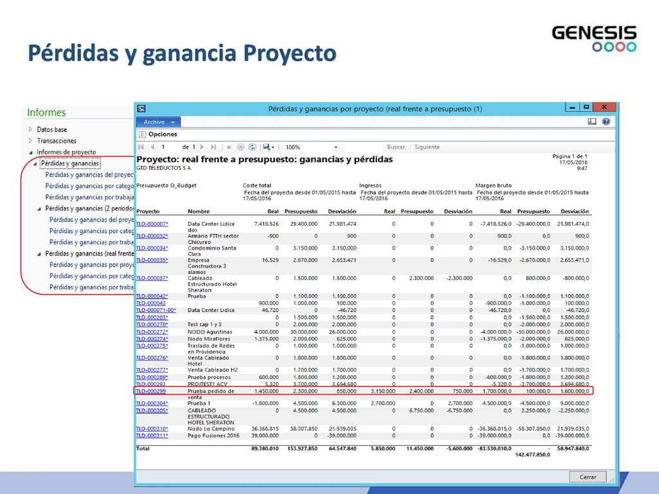Viewport: 659px width, 494px height.
Task: Go to the first report page
Action: 141,147
